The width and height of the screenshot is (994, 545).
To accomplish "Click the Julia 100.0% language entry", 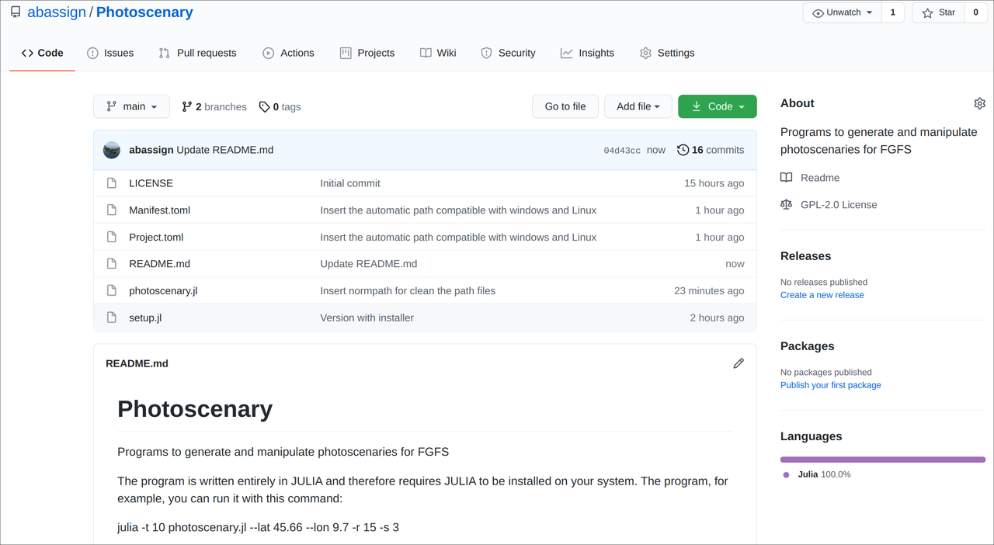I will pos(818,474).
